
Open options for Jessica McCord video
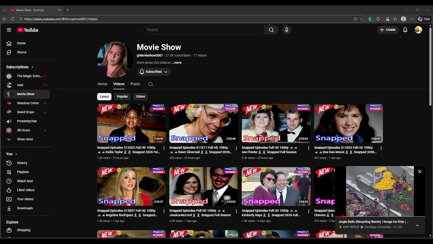point(236,211)
